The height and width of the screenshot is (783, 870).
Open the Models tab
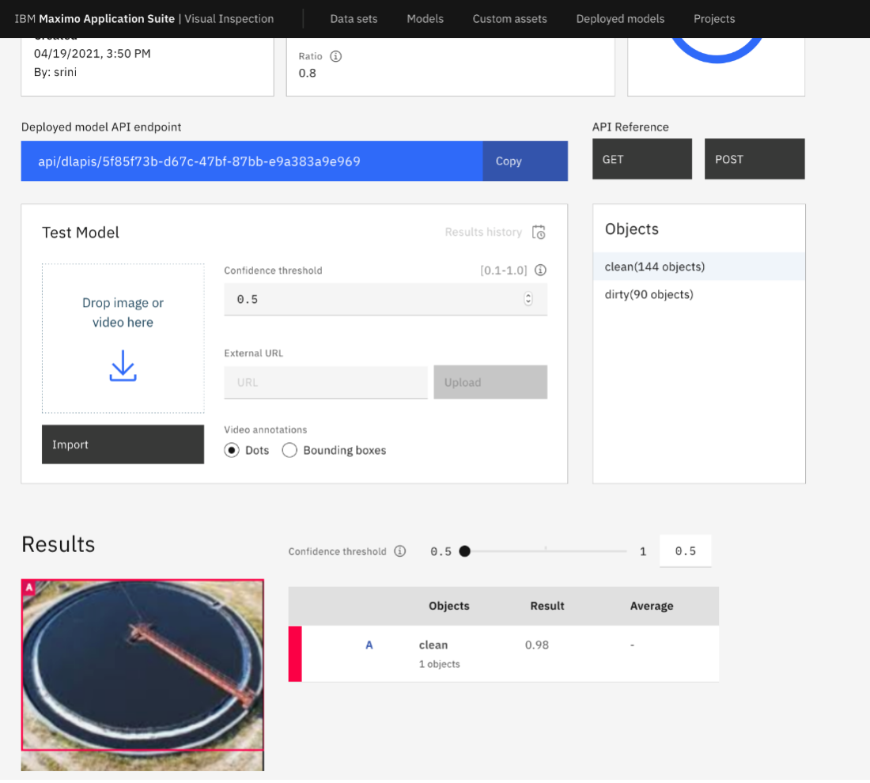(x=425, y=19)
